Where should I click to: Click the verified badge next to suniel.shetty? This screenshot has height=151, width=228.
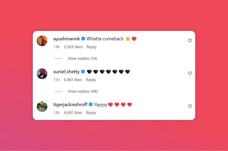83,71
